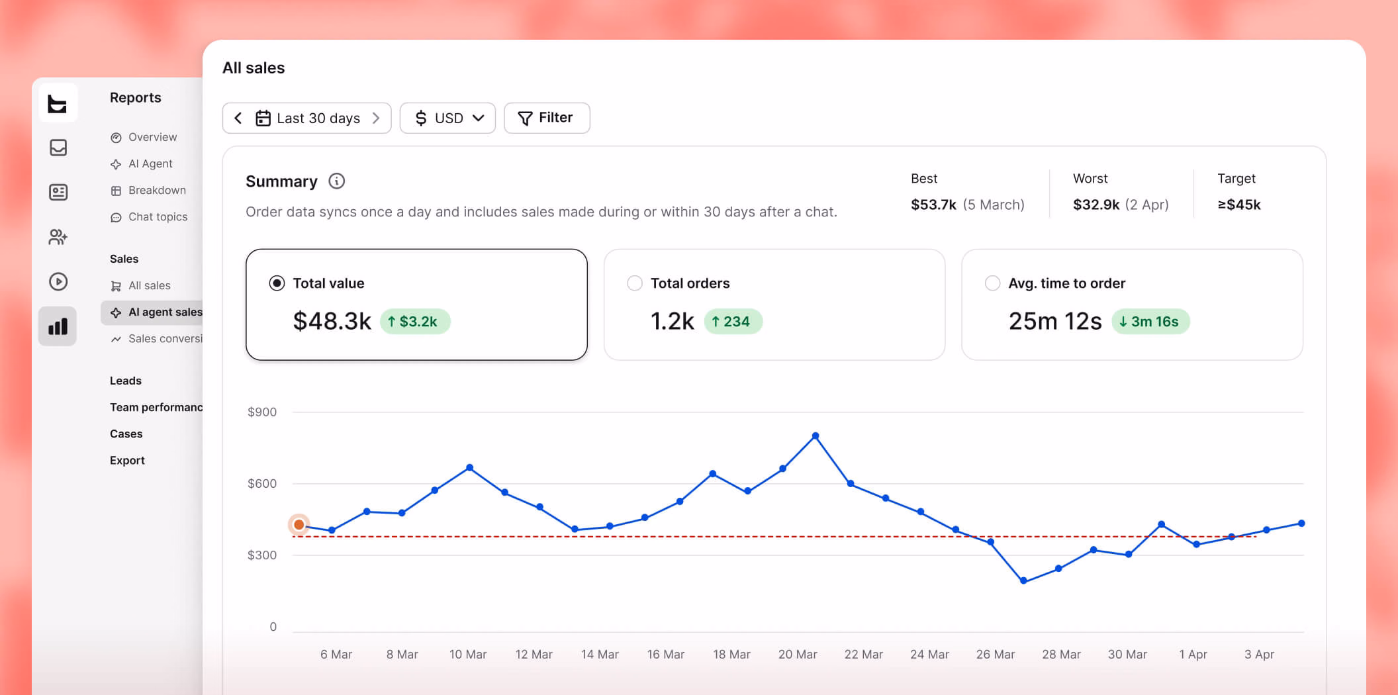Screen dimensions: 1398x695
Task: Click the 20 Mar axis label
Action: click(798, 654)
